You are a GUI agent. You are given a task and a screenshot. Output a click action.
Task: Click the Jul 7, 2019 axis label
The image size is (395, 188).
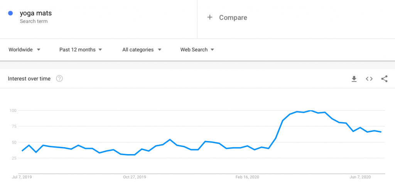tap(22, 177)
